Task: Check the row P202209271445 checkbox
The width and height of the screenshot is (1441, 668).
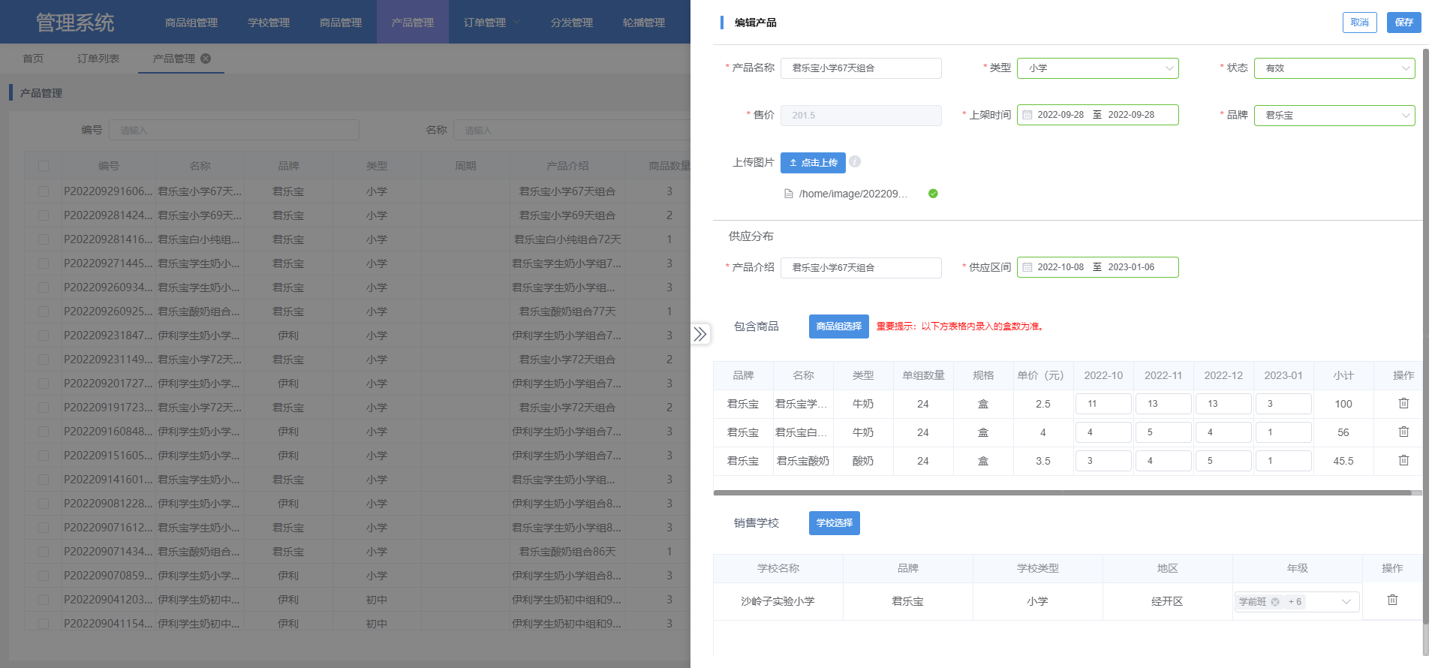Action: click(44, 263)
